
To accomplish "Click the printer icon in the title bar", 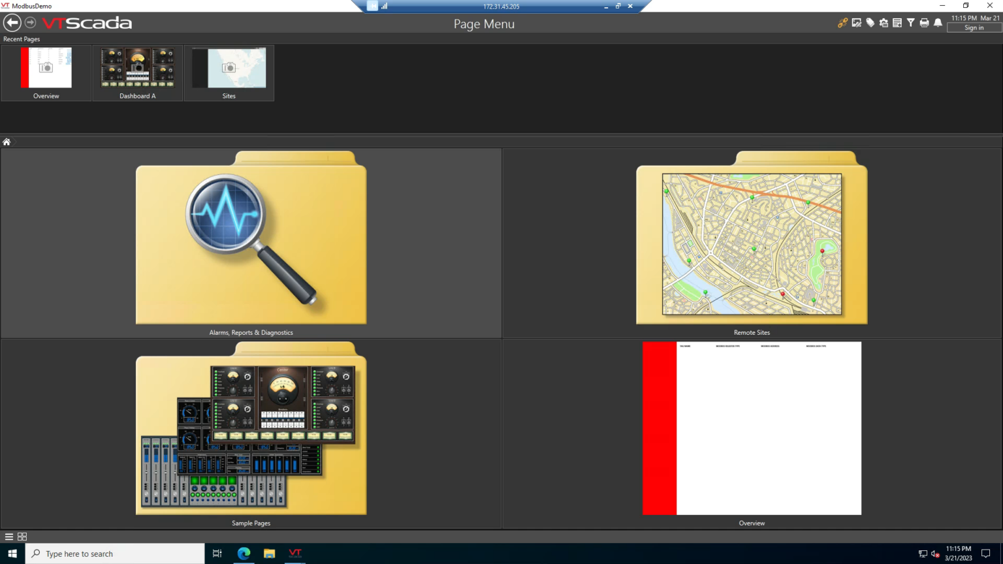I will click(x=924, y=22).
